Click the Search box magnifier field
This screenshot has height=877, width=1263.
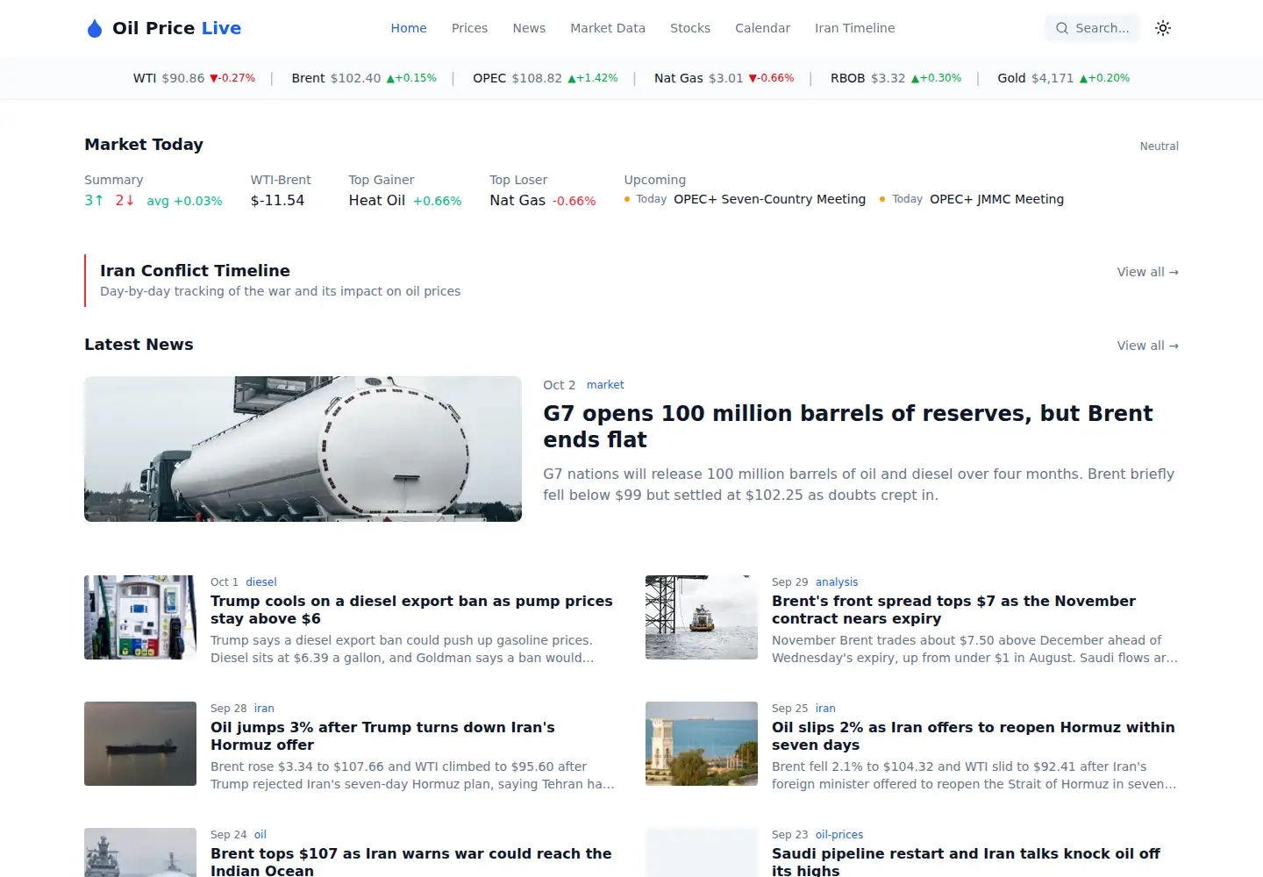(x=1092, y=28)
